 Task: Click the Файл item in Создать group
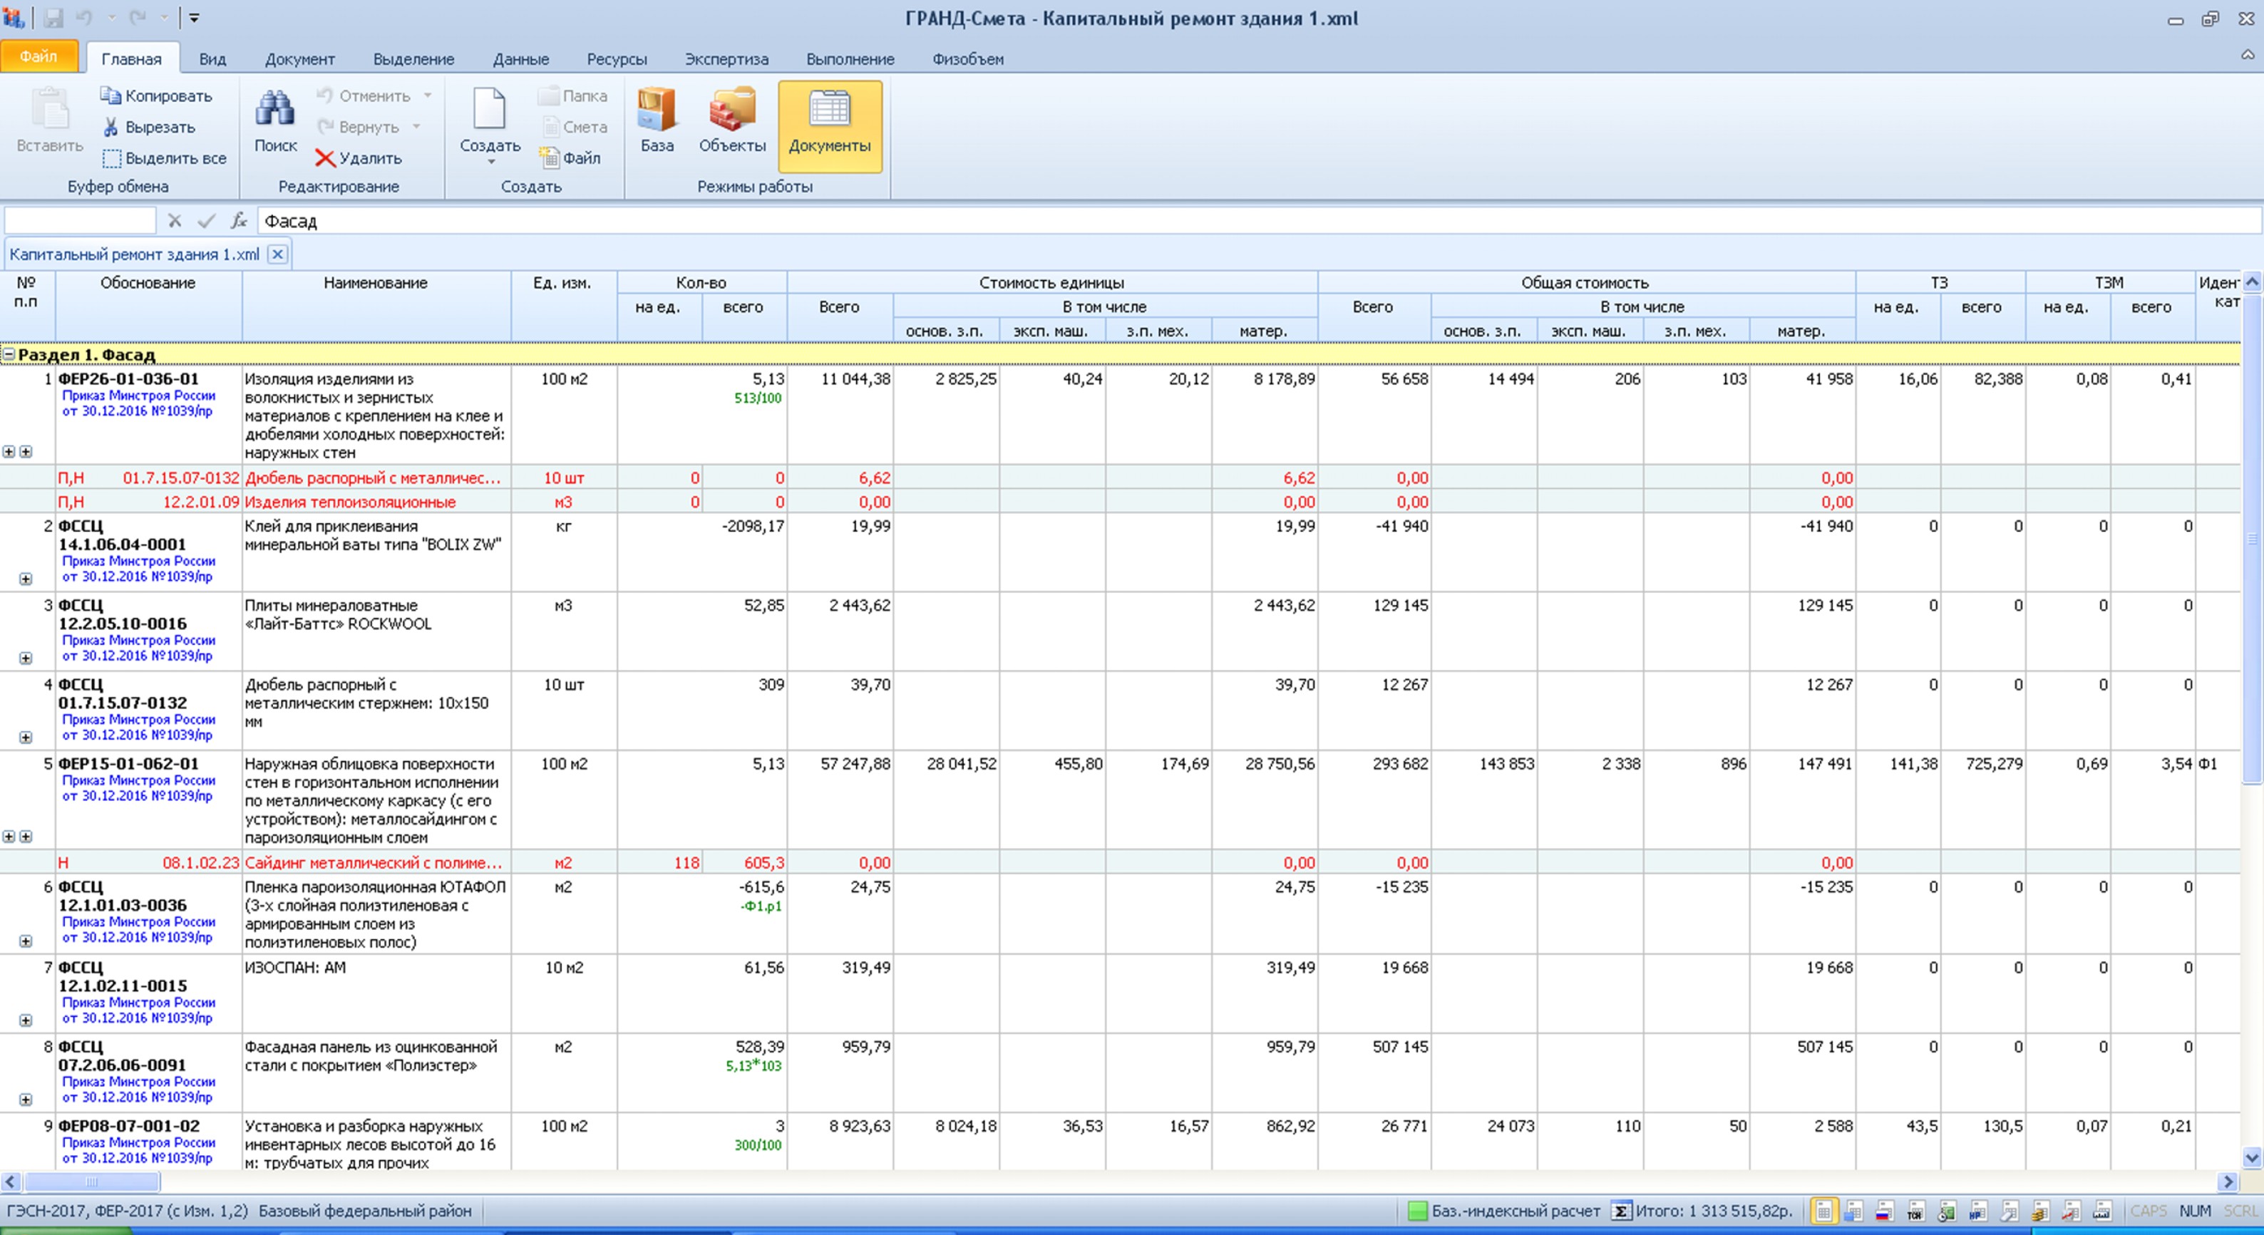[571, 158]
